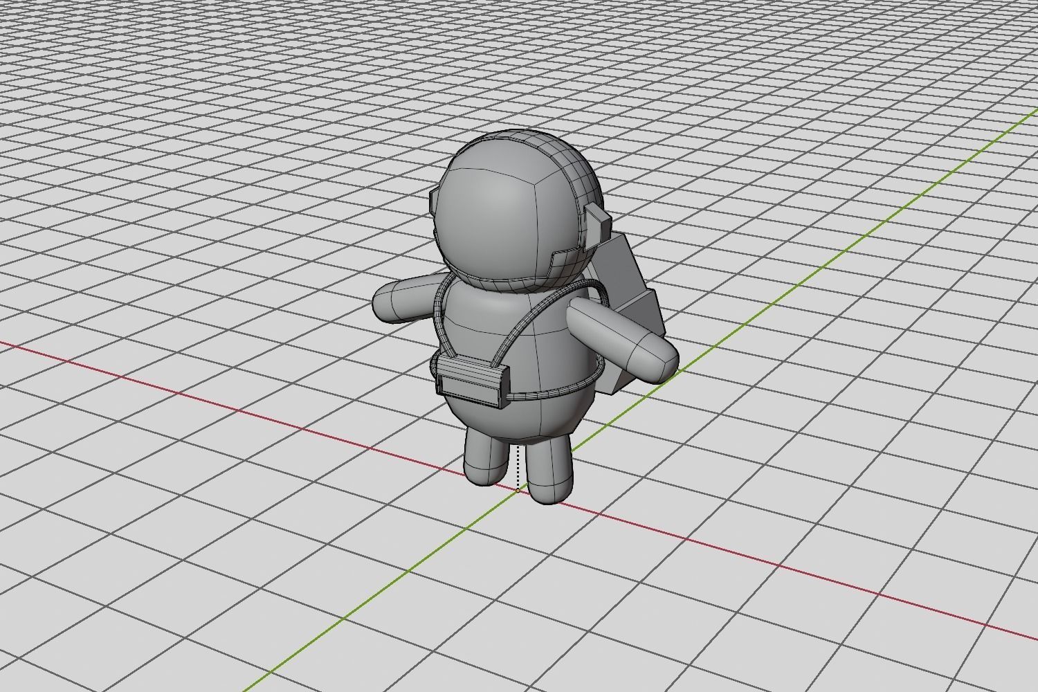Click the astronaut arm overlapping the backpack
1038x692 pixels.
pyautogui.click(x=621, y=341)
